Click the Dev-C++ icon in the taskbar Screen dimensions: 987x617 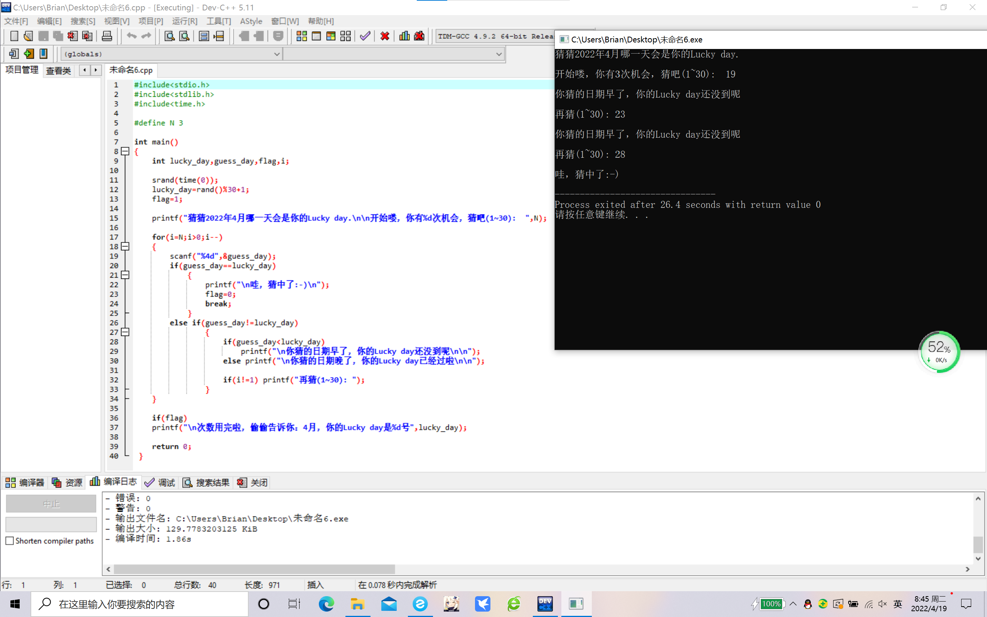pos(545,604)
